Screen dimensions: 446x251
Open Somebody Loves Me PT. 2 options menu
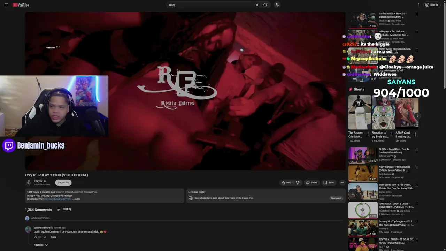pos(417,204)
